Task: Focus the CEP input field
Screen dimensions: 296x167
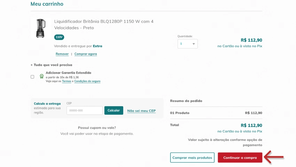Action: click(x=85, y=110)
